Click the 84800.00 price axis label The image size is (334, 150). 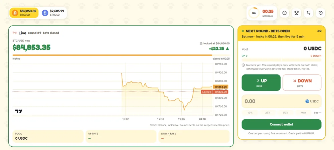pos(221,98)
